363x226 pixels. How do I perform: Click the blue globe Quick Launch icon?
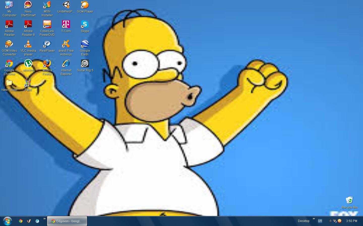(x=37, y=221)
